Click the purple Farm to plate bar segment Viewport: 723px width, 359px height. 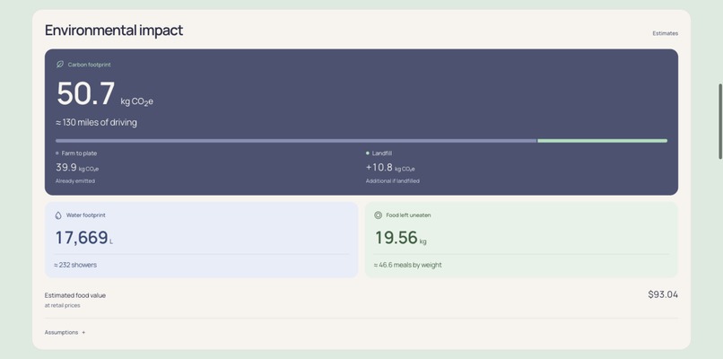tap(296, 141)
